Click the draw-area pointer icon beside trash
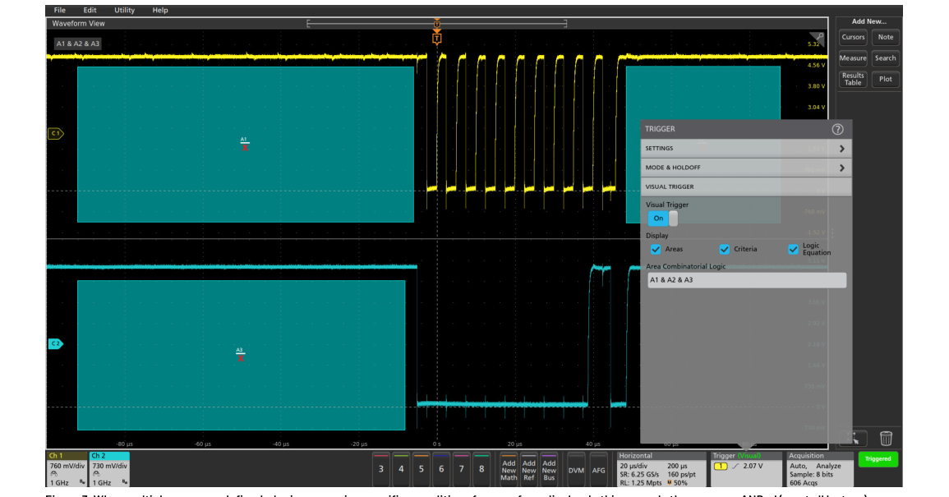Viewport: 949px width, 497px height. pyautogui.click(x=854, y=438)
